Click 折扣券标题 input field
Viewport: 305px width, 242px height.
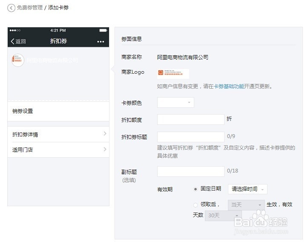pyautogui.click(x=191, y=137)
